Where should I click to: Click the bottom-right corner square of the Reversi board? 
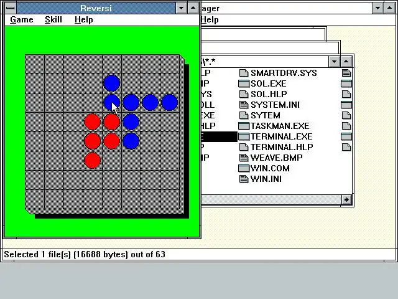[x=170, y=199]
